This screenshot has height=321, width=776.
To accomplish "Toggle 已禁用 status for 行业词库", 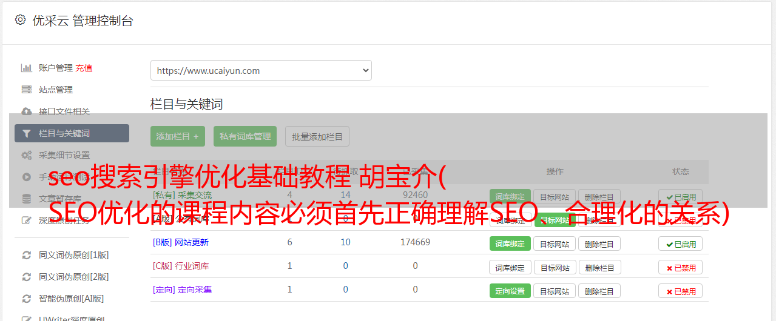I will pos(681,267).
